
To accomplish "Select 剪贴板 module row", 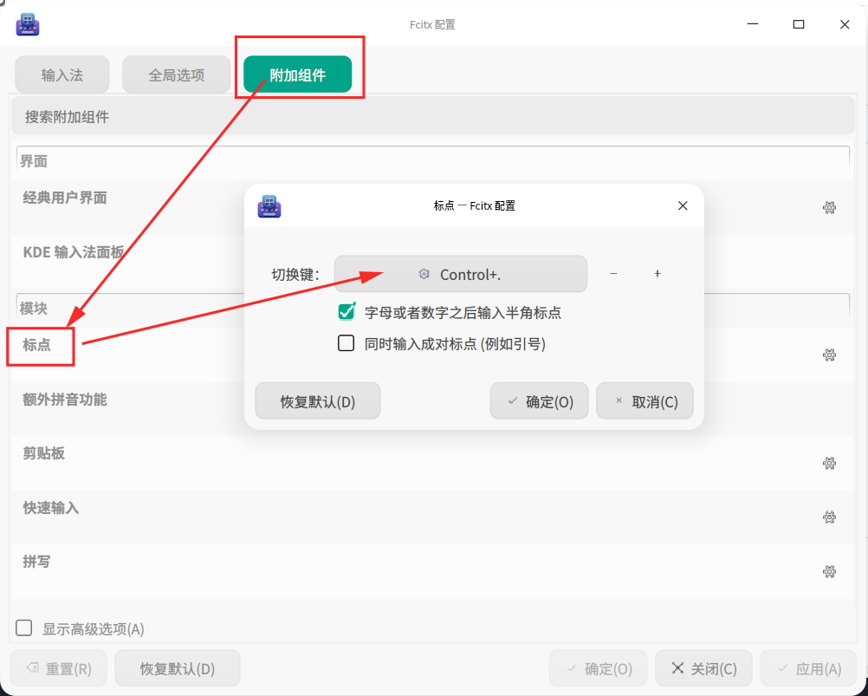I will pos(431,462).
